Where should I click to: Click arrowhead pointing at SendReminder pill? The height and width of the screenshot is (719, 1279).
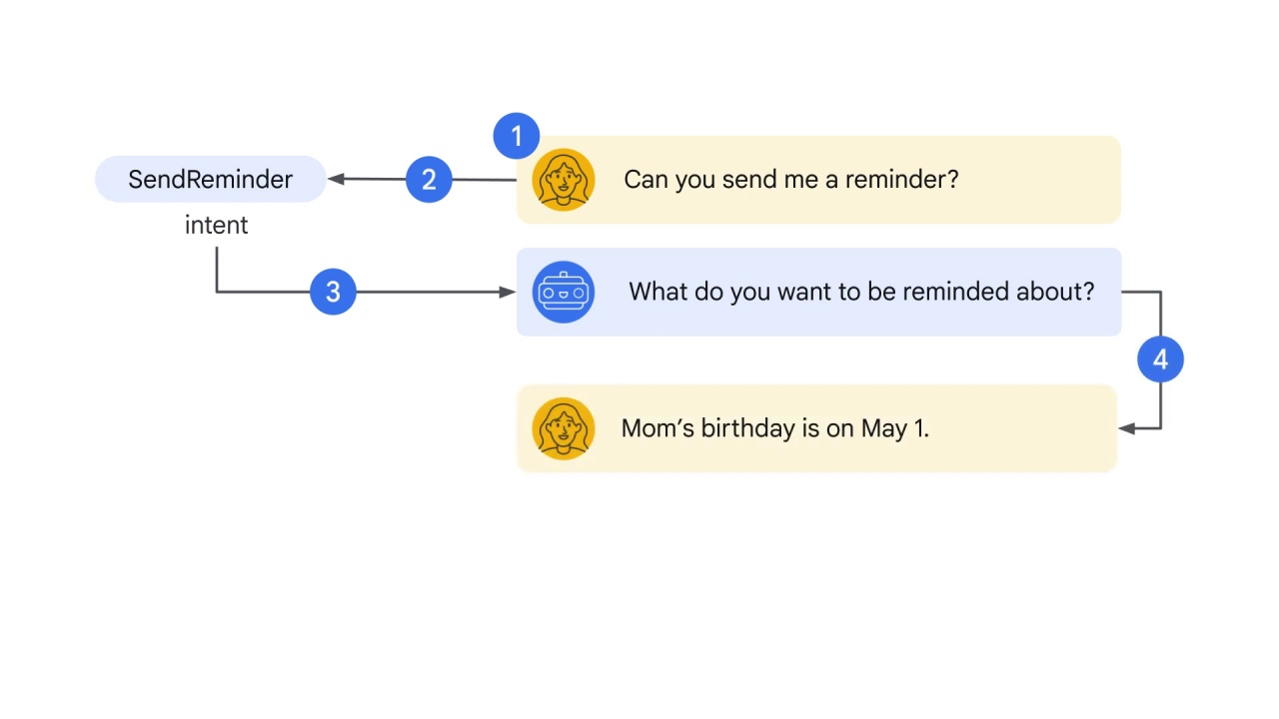pyautogui.click(x=336, y=179)
